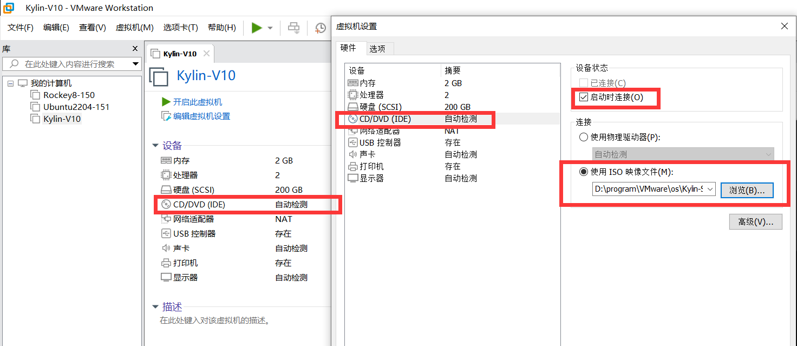The height and width of the screenshot is (346, 797).
Task: Close the 库 library panel
Action: pos(135,49)
